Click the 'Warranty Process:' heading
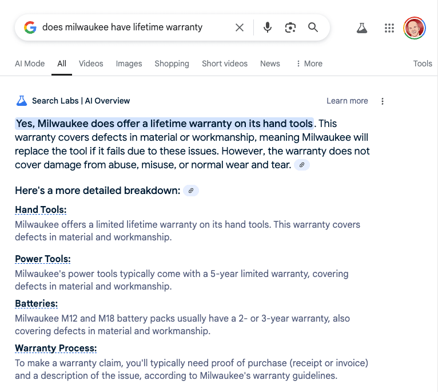Screen dimensions: 438x392 tap(56, 348)
